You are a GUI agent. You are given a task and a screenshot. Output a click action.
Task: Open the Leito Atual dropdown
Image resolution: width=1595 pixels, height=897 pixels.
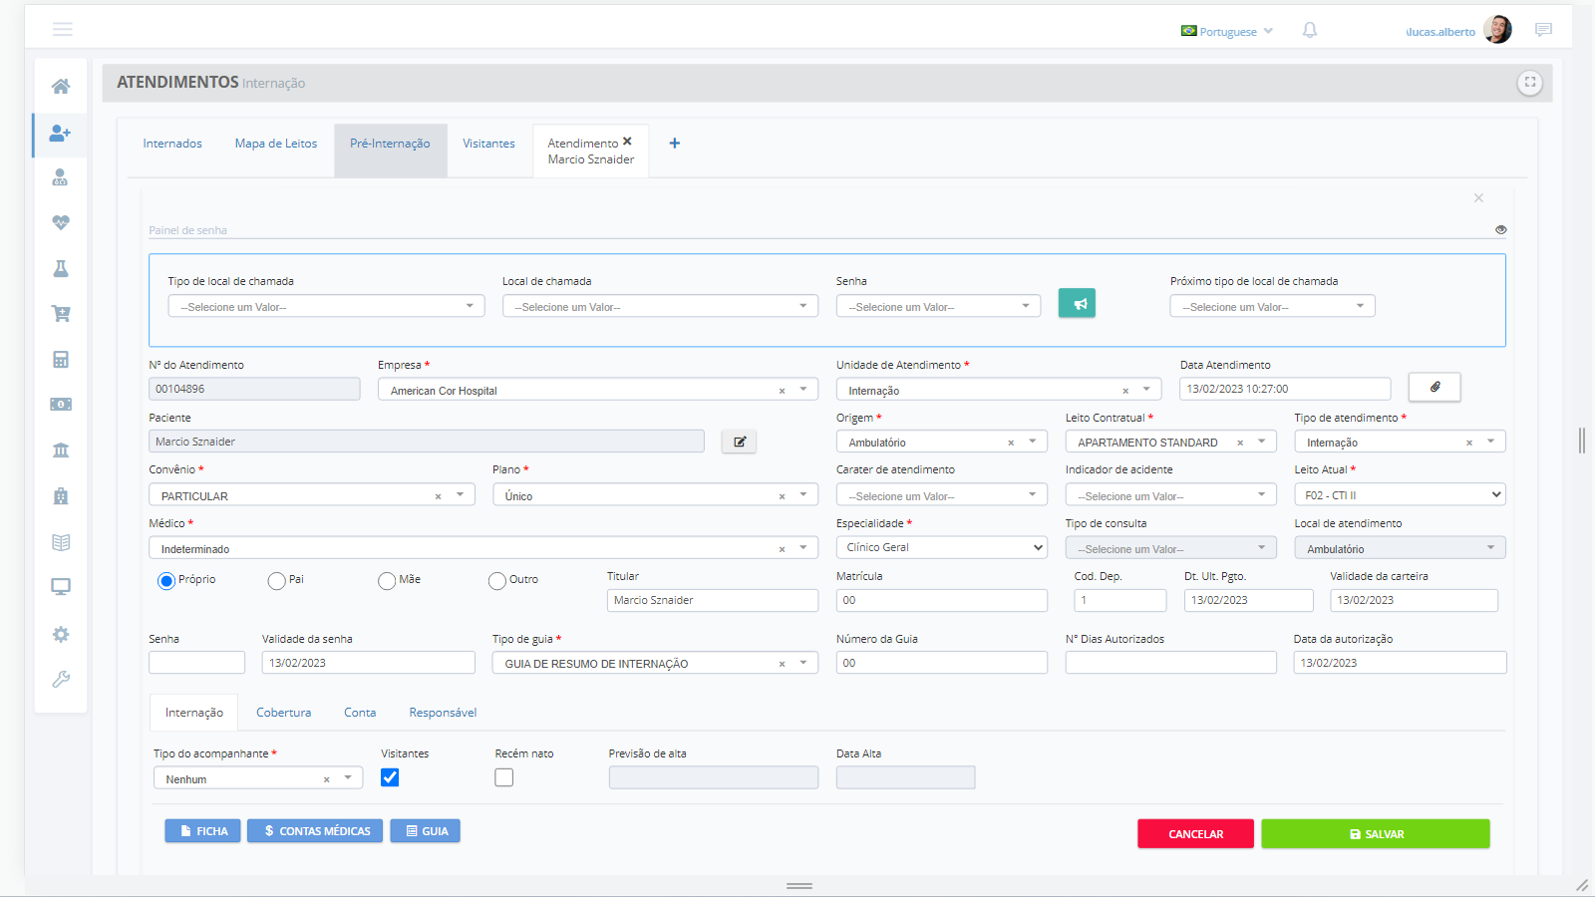pos(1400,495)
